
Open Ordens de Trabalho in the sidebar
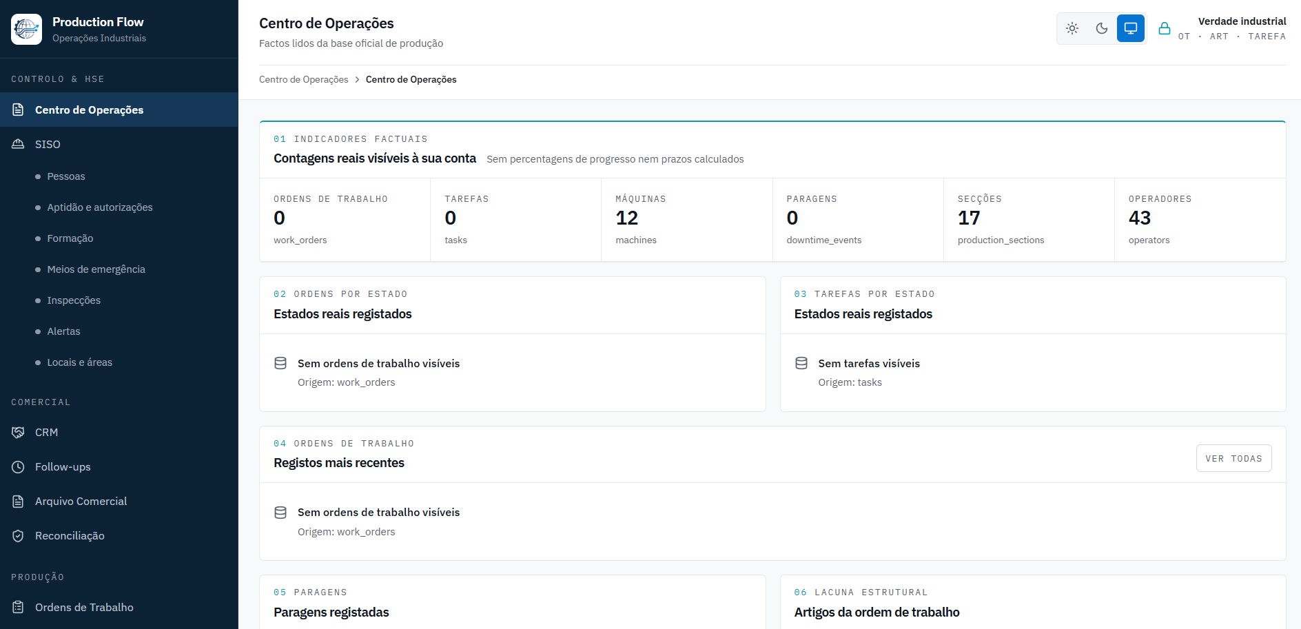point(119,608)
